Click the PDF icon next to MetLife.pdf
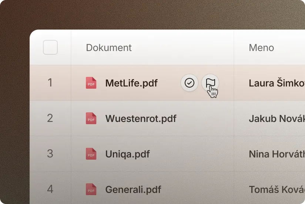This screenshot has width=305, height=204. click(91, 83)
